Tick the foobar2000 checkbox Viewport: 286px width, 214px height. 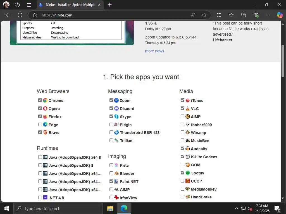(182, 124)
